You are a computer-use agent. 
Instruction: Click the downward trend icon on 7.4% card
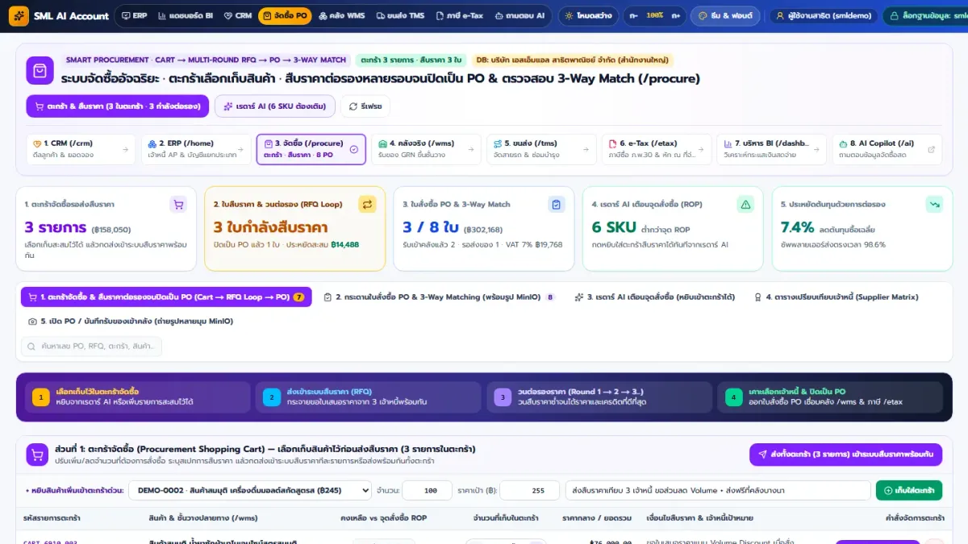pos(934,205)
